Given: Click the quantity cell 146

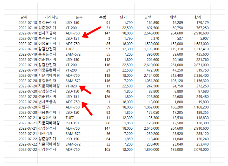Looking at the screenshot, I should point(103,81).
